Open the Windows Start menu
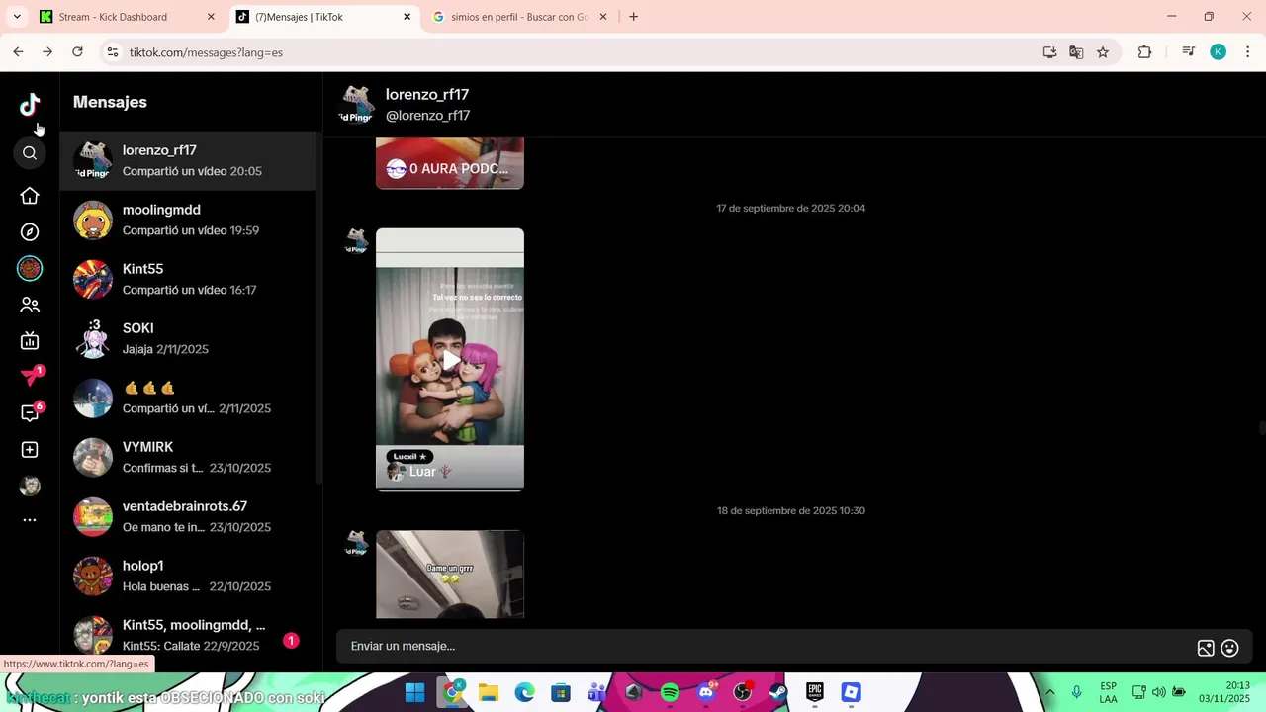Screen dimensions: 1266x712 click(415, 692)
